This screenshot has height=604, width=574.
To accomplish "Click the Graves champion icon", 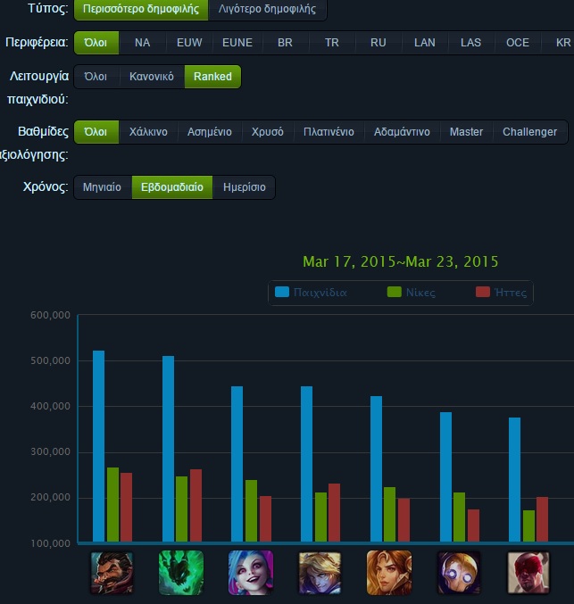I will pyautogui.click(x=112, y=573).
